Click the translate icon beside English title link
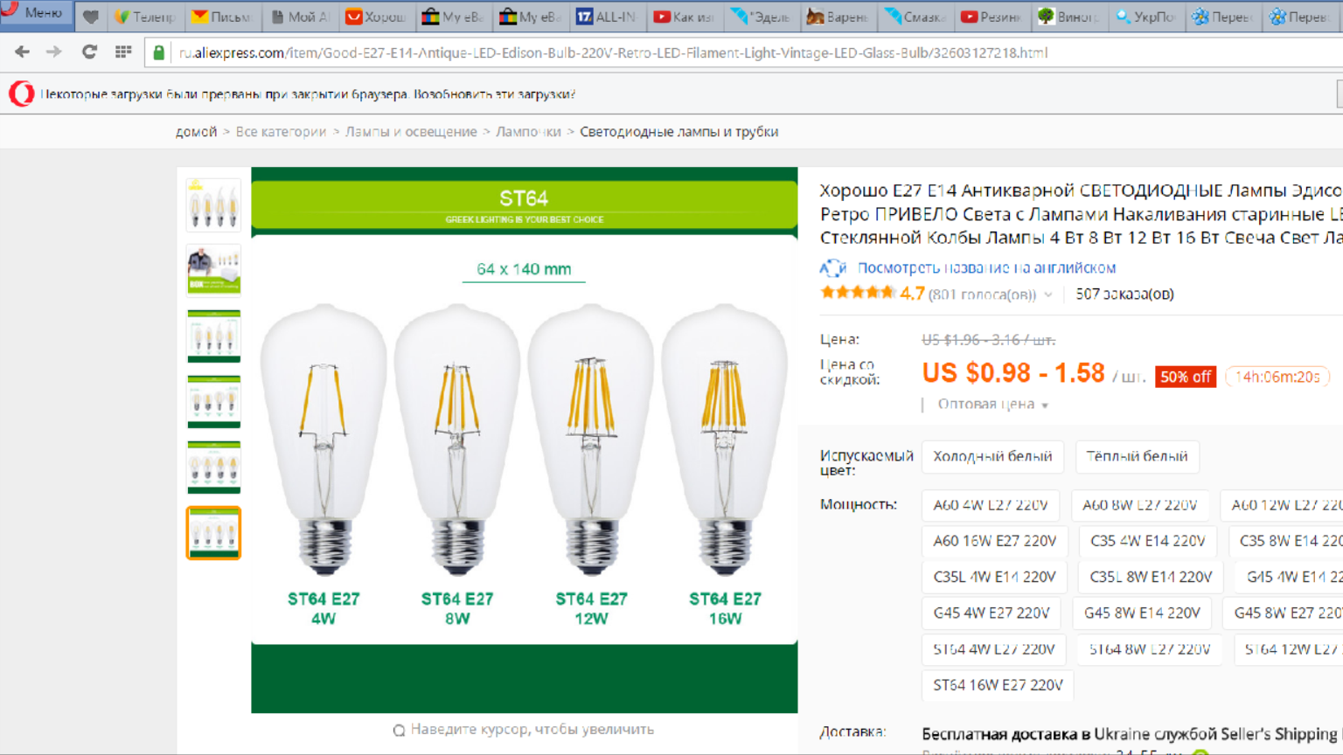1343x755 pixels. tap(832, 267)
